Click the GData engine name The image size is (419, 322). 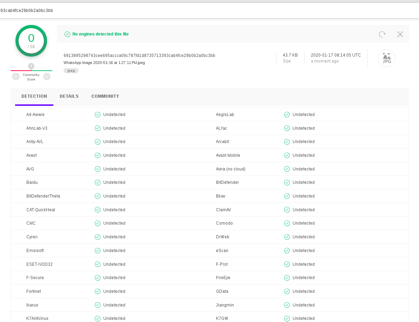[222, 291]
